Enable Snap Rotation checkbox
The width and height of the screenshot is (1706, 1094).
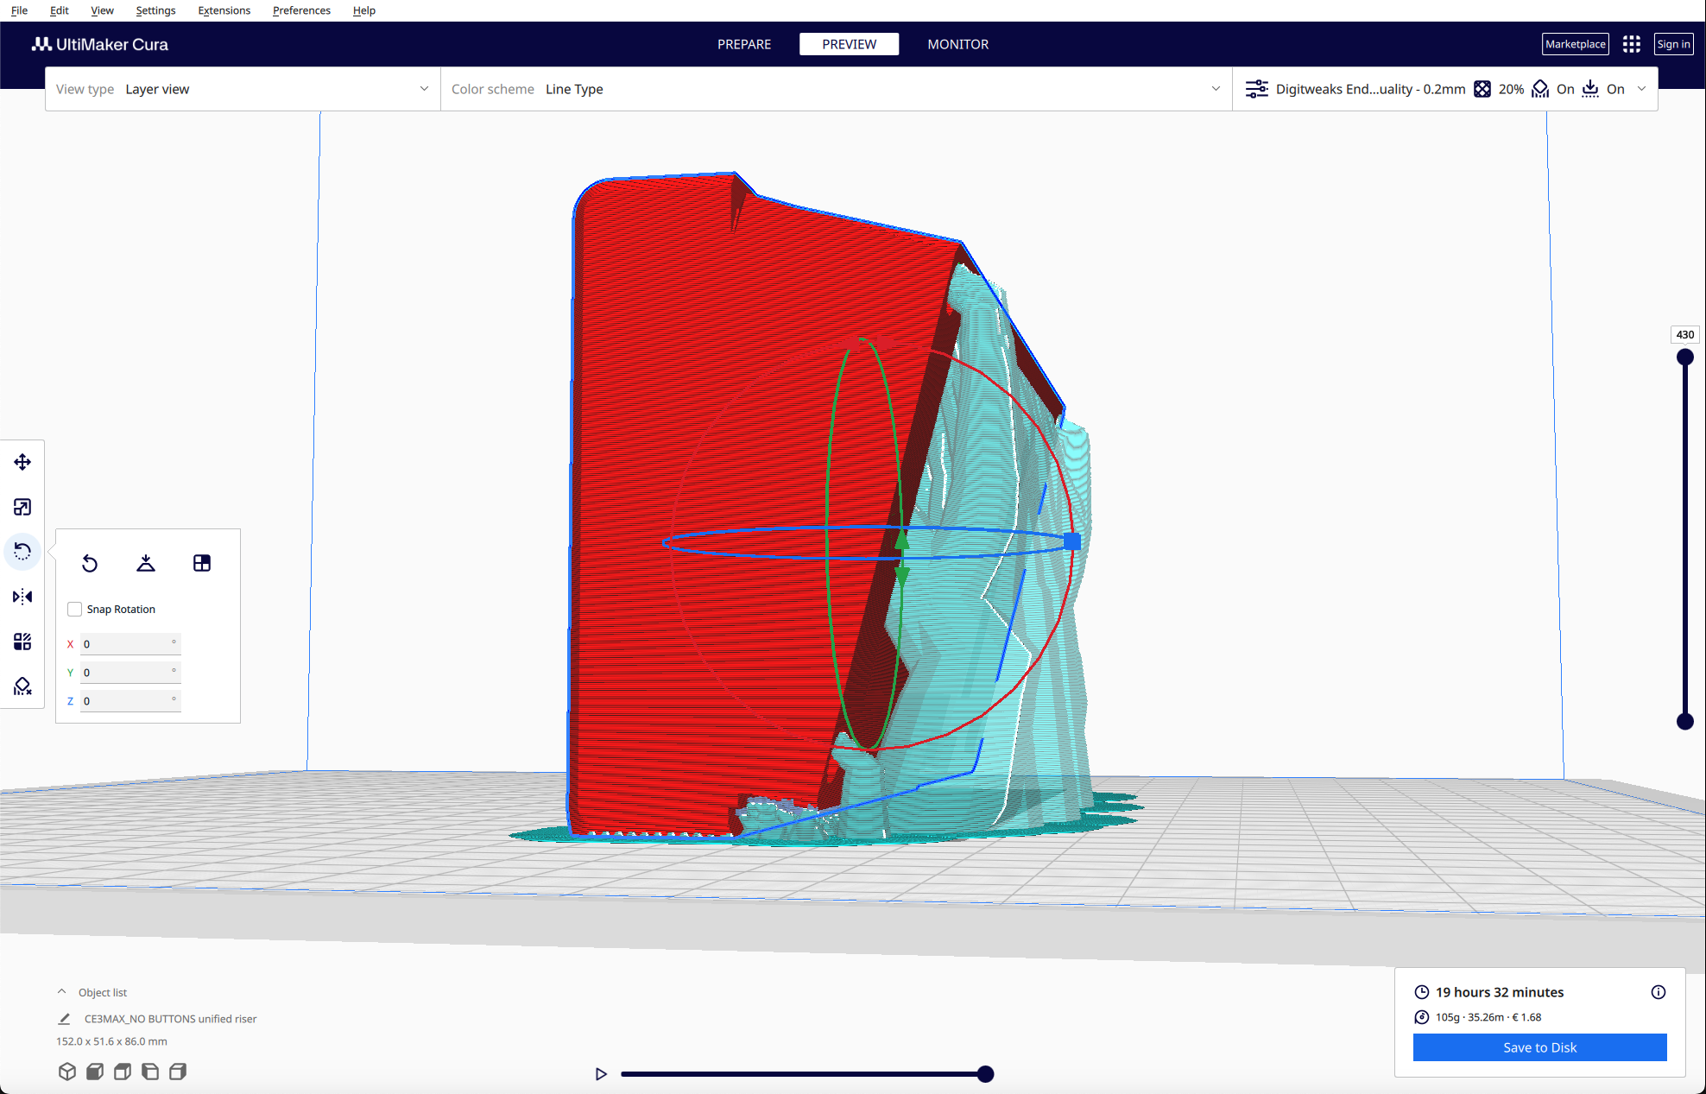click(75, 610)
